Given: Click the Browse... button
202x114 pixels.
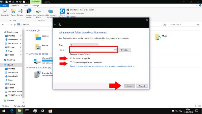Looking at the screenshot, I should [x=124, y=50].
